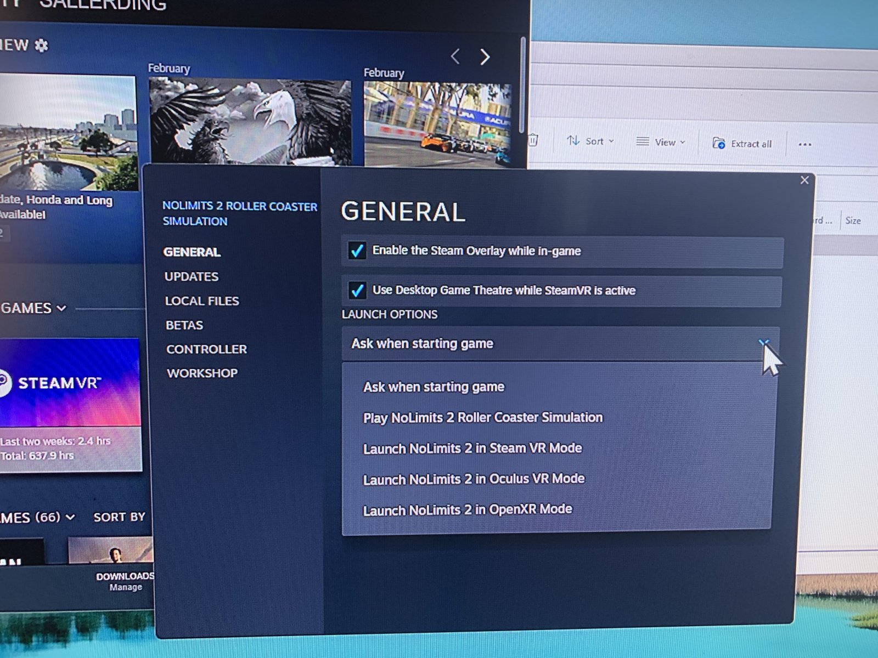Click the 'Honda and Long' news headline
The height and width of the screenshot is (658, 878).
[56, 207]
